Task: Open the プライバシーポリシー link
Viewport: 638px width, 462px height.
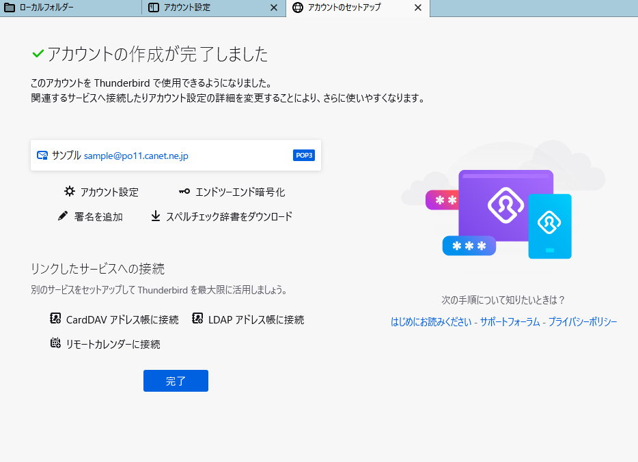Action: (583, 322)
